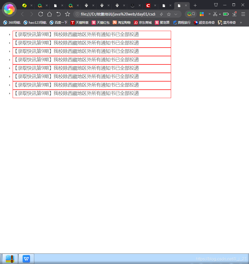
Task: Open the browser main menu
Action: (243, 14)
